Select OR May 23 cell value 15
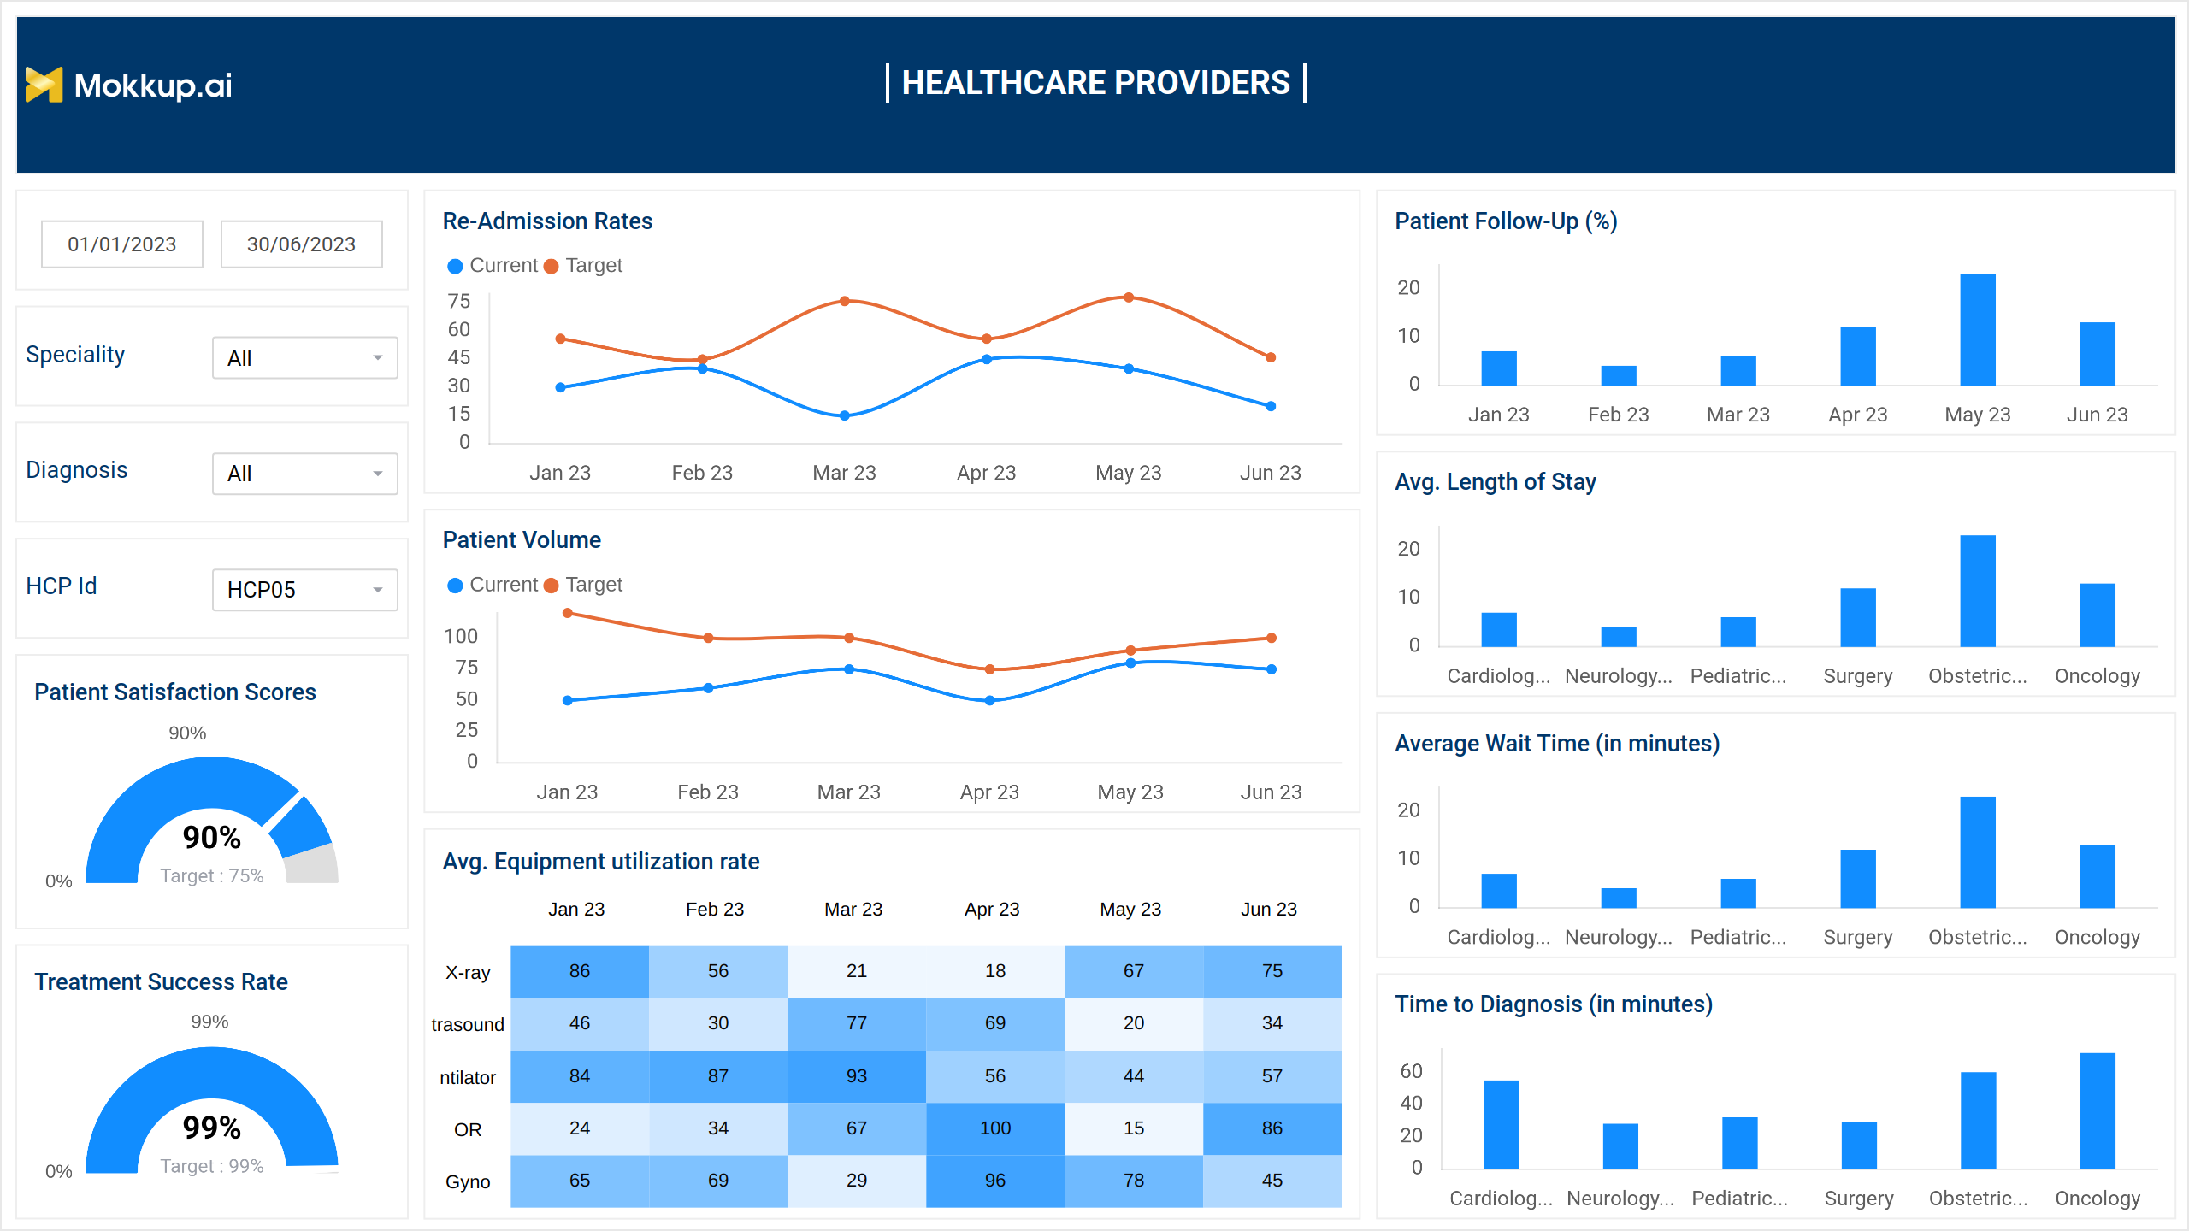Viewport: 2189px width, 1231px height. tap(1134, 1128)
